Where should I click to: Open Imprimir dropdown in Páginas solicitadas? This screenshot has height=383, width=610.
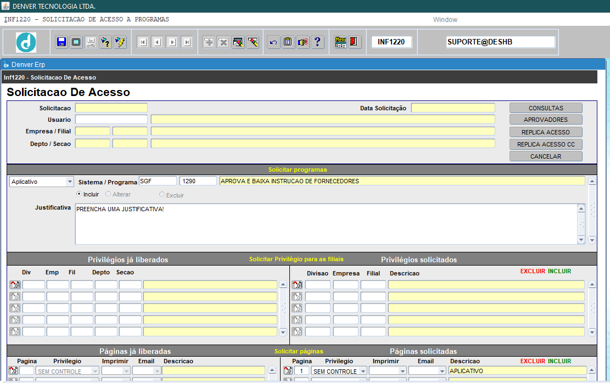(x=402, y=371)
